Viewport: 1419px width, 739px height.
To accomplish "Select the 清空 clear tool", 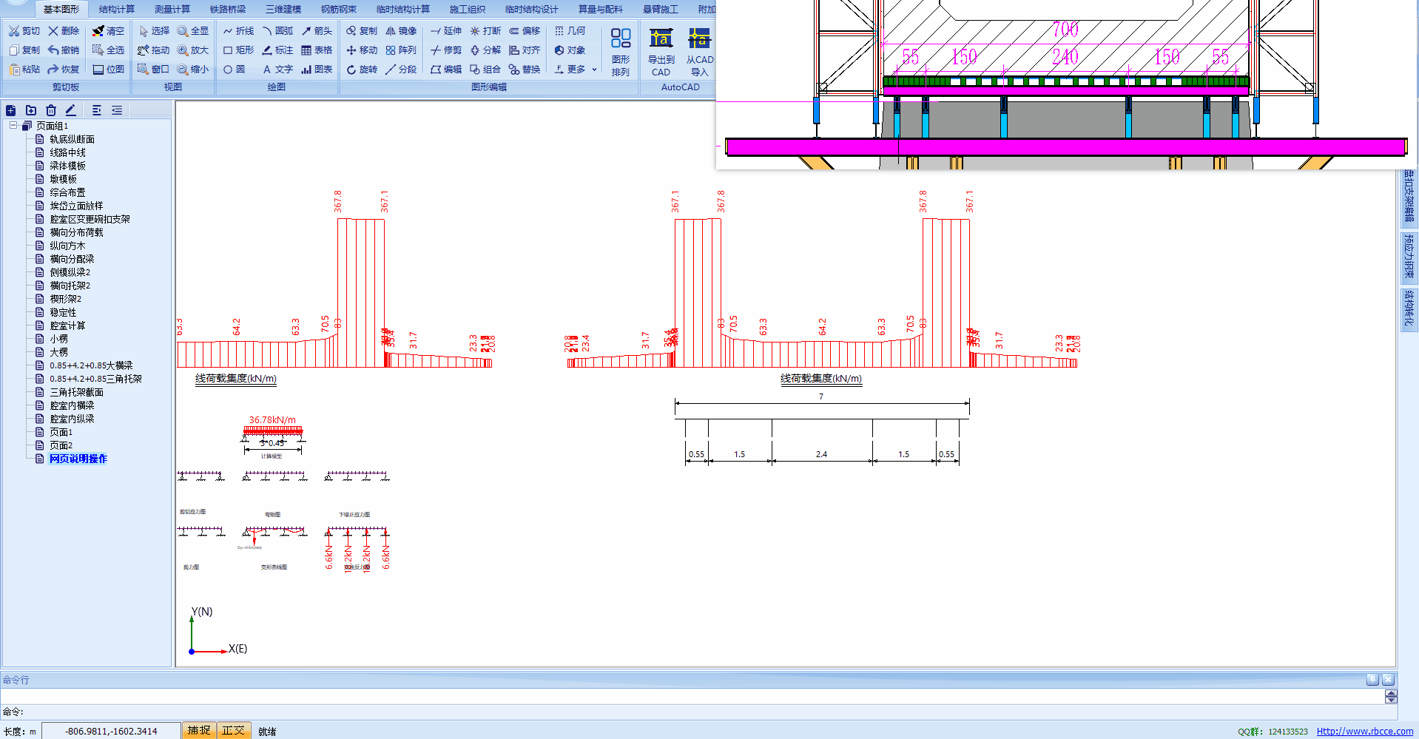I will (x=108, y=31).
